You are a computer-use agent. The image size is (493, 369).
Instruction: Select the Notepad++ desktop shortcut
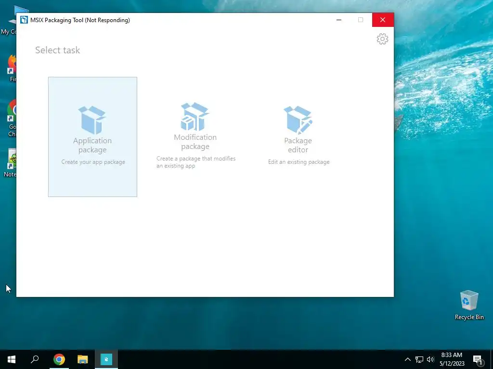(x=11, y=163)
